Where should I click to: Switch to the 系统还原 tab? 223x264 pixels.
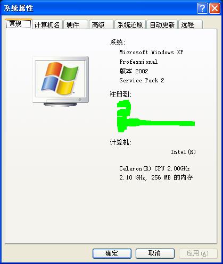click(130, 24)
